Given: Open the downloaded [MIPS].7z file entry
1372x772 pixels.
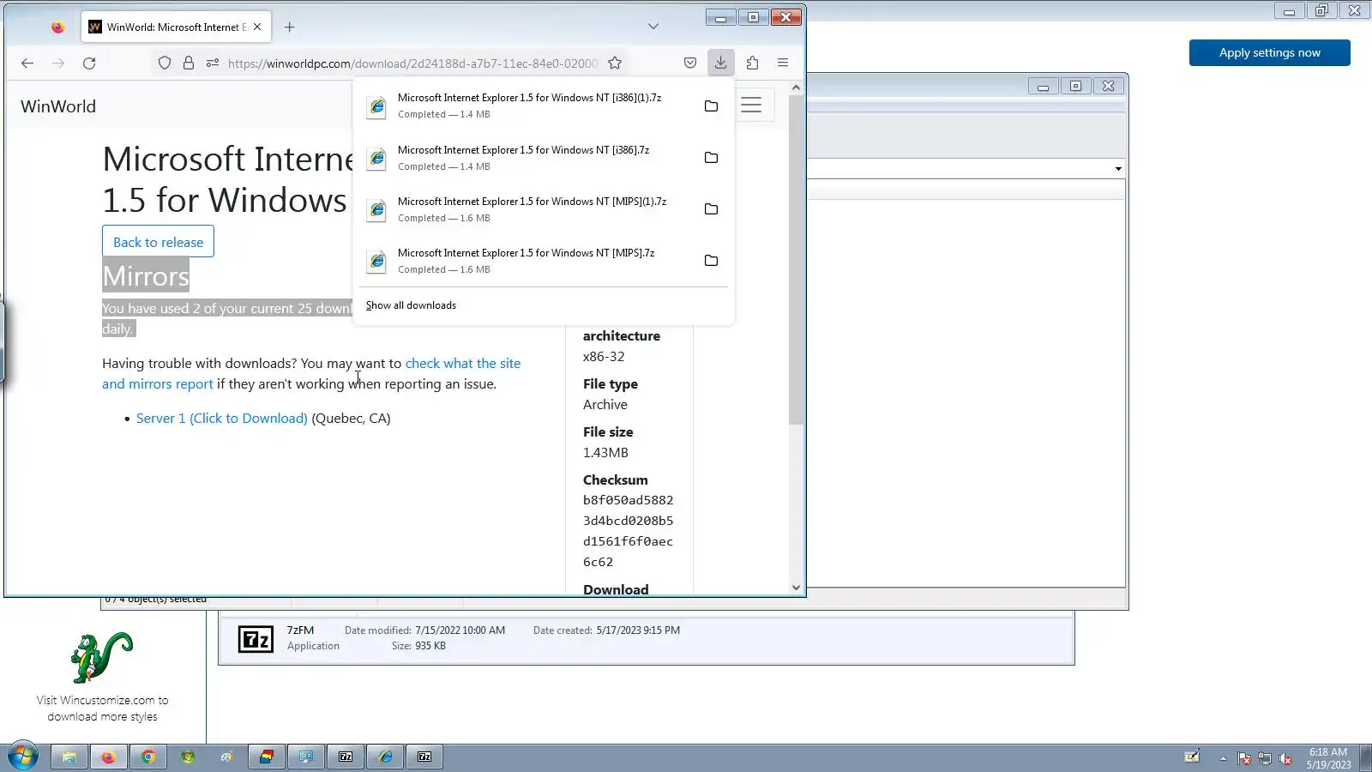Looking at the screenshot, I should (x=527, y=261).
